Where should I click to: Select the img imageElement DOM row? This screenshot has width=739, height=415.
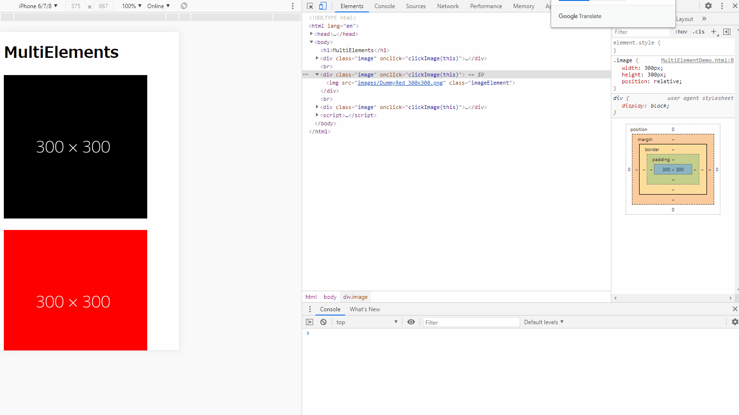[421, 83]
